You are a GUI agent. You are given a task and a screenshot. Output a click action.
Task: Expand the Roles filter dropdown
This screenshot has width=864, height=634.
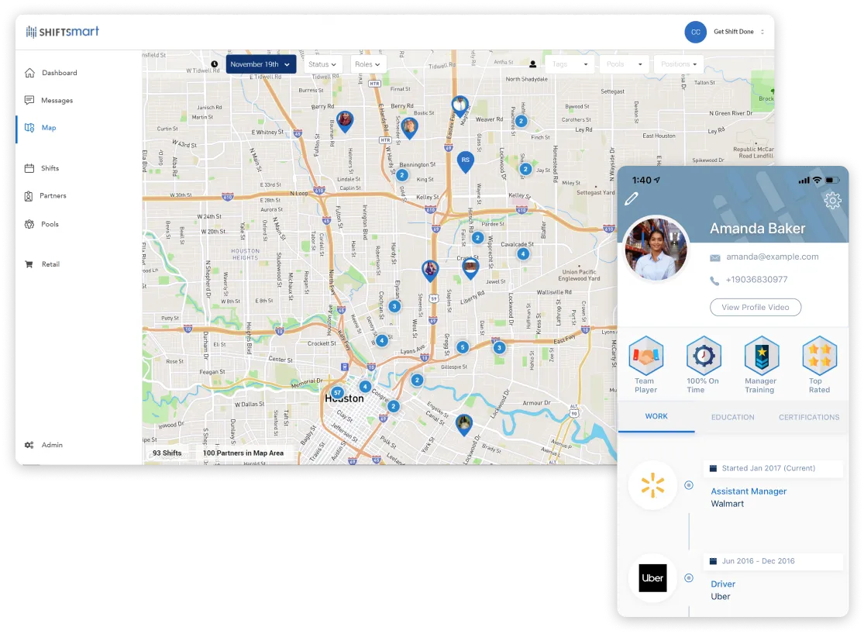(368, 64)
